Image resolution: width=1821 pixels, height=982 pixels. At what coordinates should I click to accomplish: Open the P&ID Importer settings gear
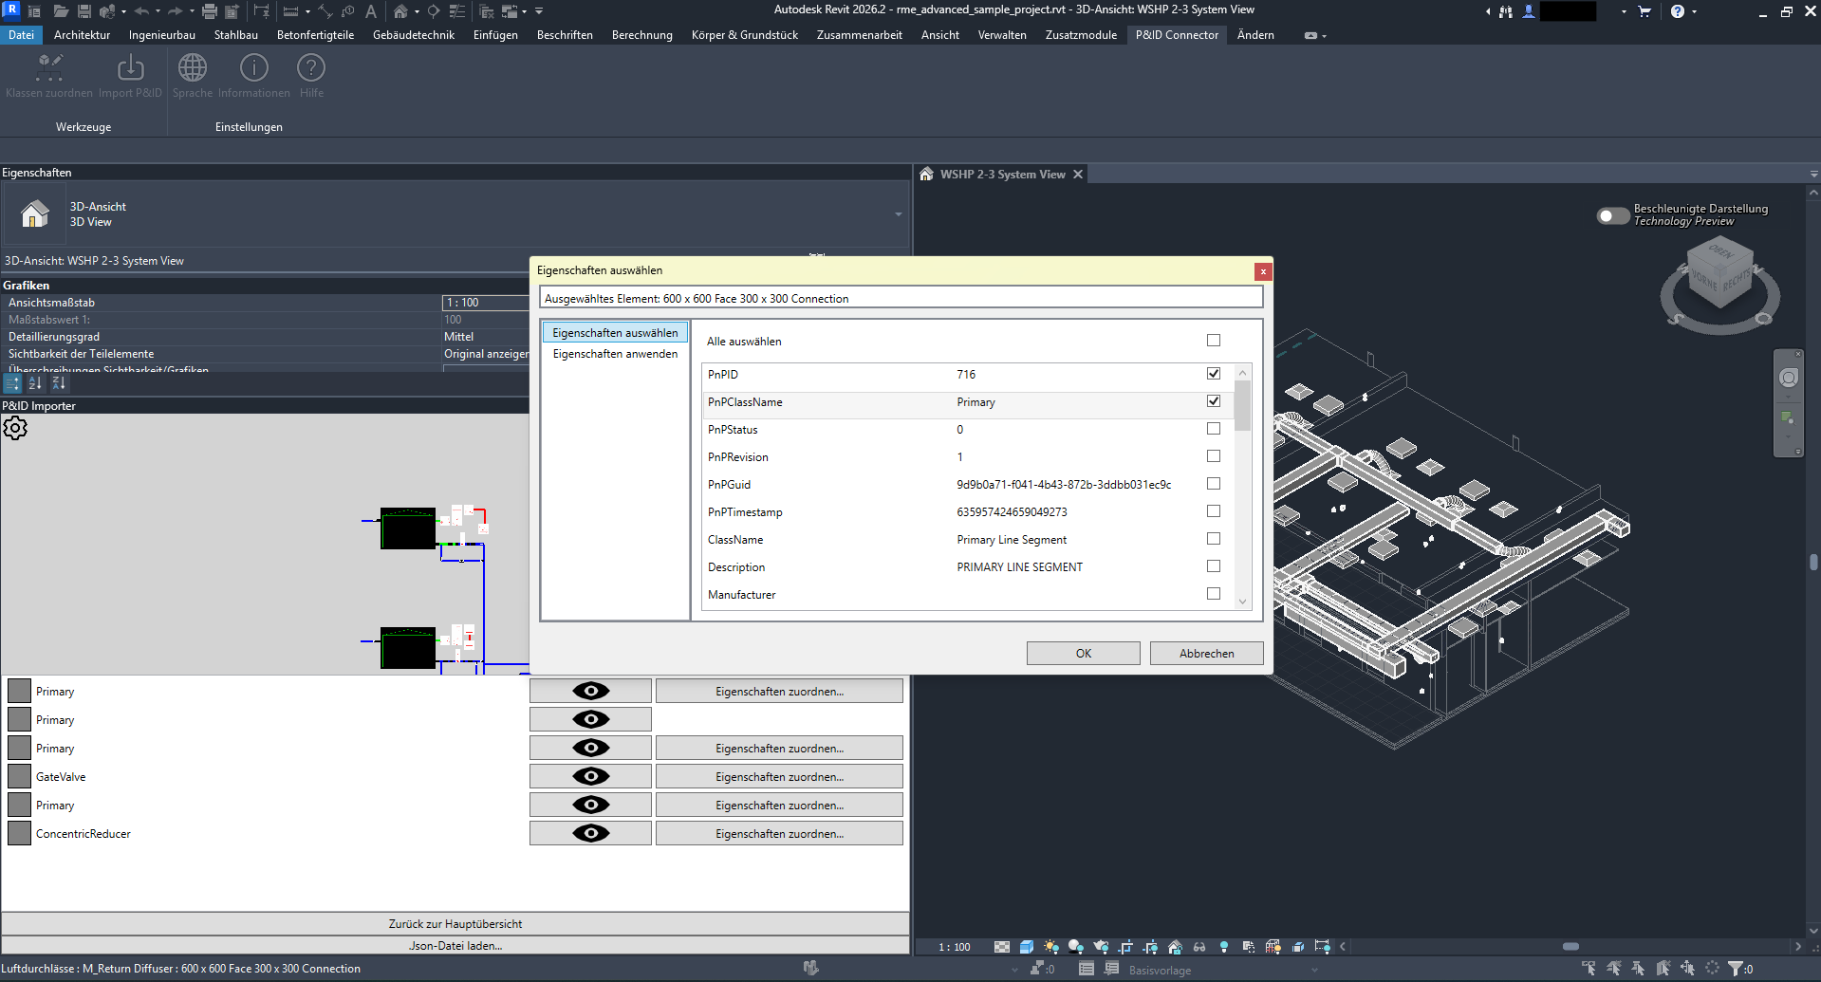(x=15, y=428)
